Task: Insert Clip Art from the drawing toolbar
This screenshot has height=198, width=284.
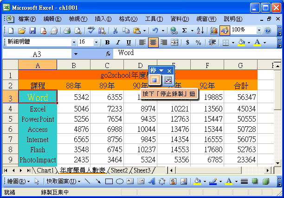Action: pos(173,181)
